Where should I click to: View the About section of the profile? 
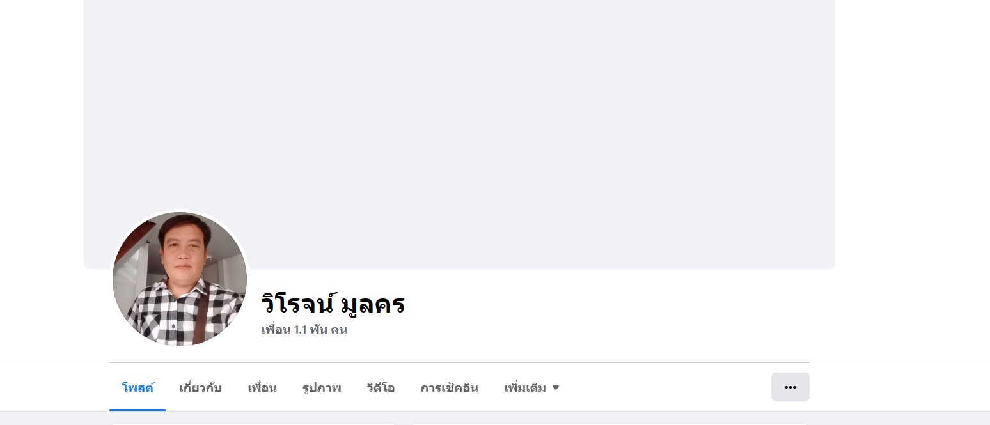pos(201,388)
